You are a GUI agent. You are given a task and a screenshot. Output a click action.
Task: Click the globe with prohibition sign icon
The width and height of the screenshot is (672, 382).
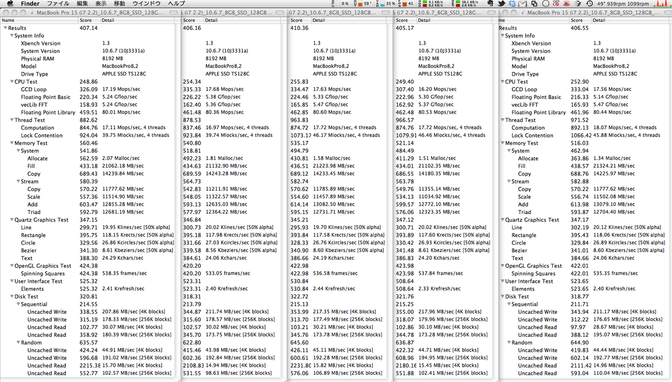[556, 4]
